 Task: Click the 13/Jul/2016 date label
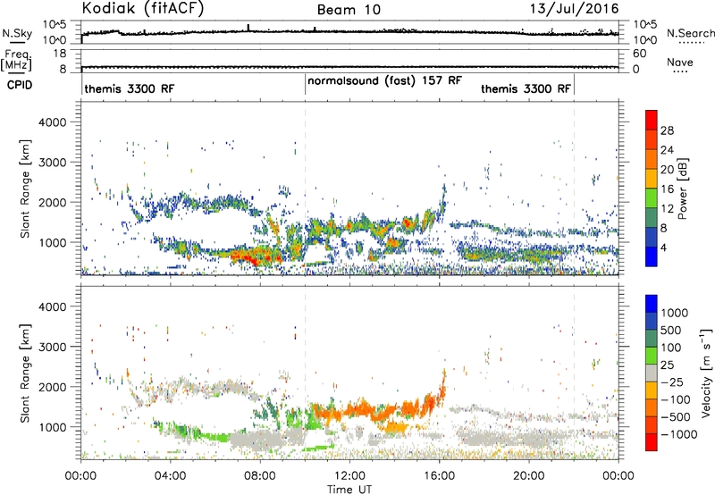pyautogui.click(x=574, y=9)
